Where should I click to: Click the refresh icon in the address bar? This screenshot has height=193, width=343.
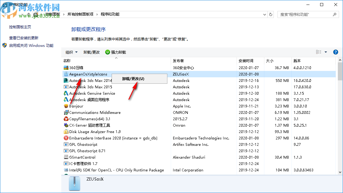point(271,14)
